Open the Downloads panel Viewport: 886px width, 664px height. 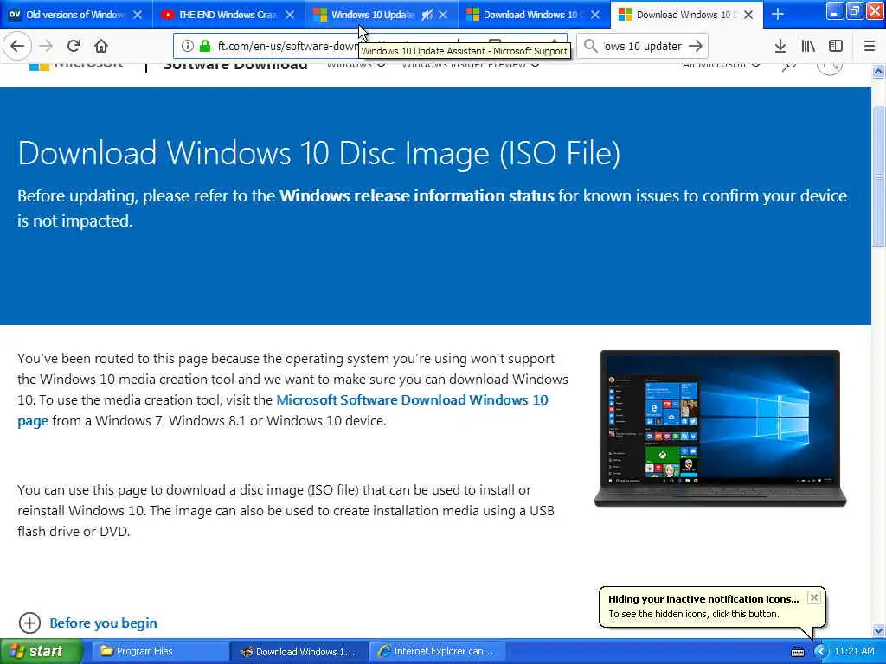coord(780,46)
